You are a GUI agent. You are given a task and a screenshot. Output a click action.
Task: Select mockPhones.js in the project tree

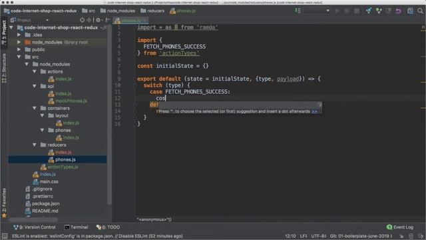(x=68, y=101)
